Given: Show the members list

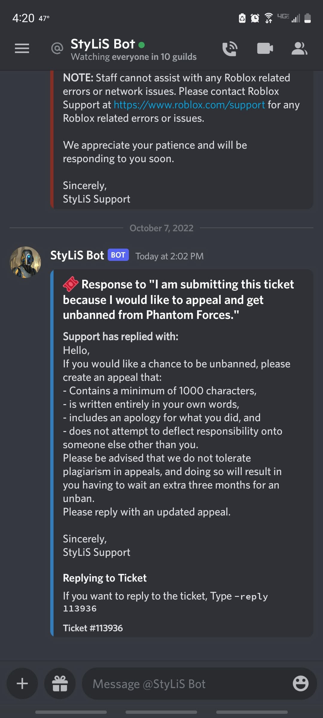Looking at the screenshot, I should pos(299,48).
